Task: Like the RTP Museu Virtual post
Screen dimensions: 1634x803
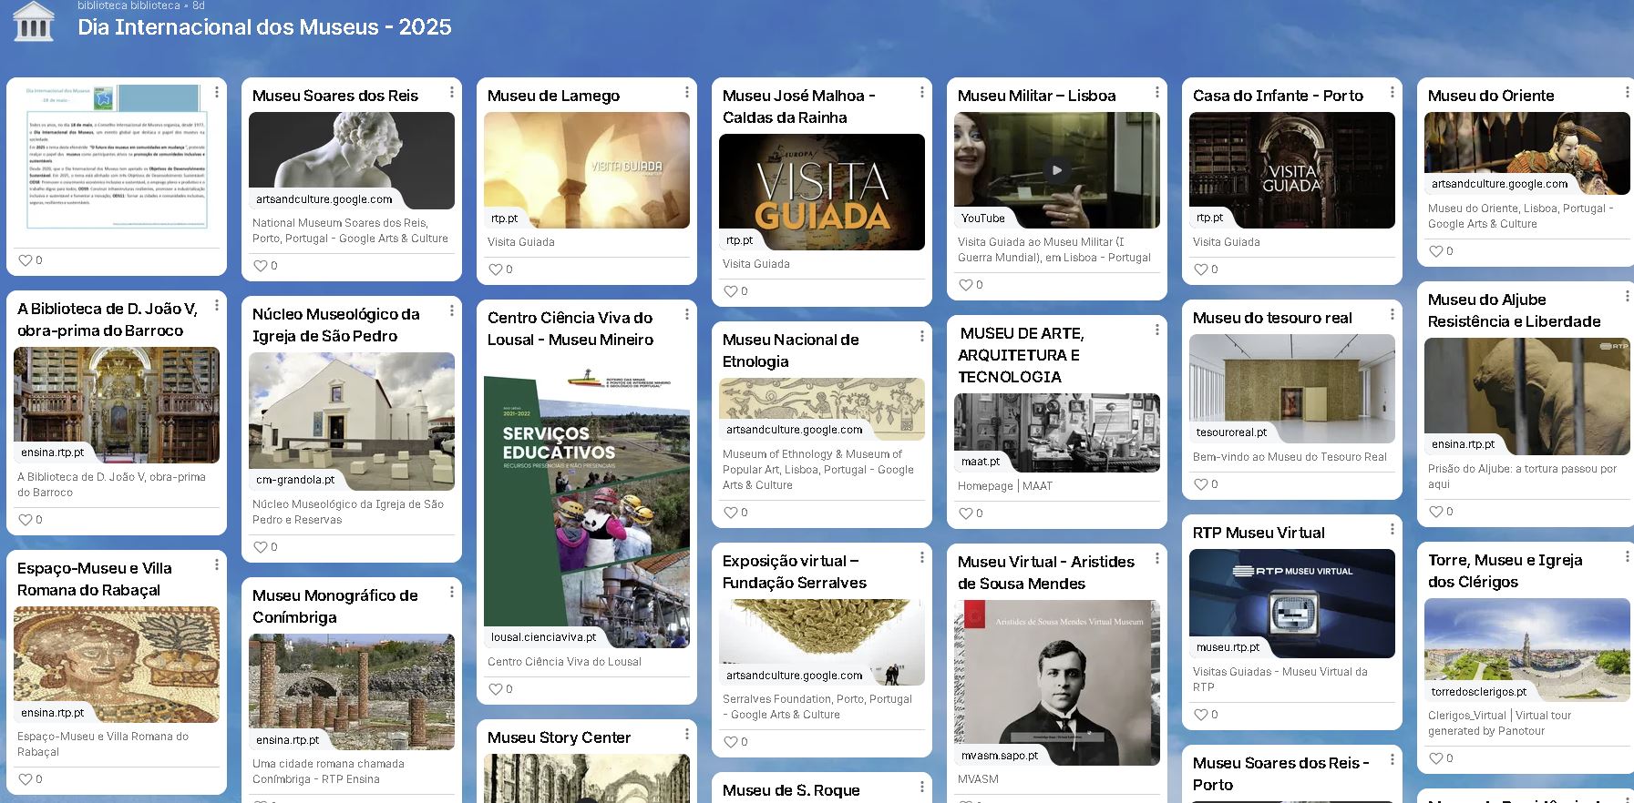Action: [1201, 715]
